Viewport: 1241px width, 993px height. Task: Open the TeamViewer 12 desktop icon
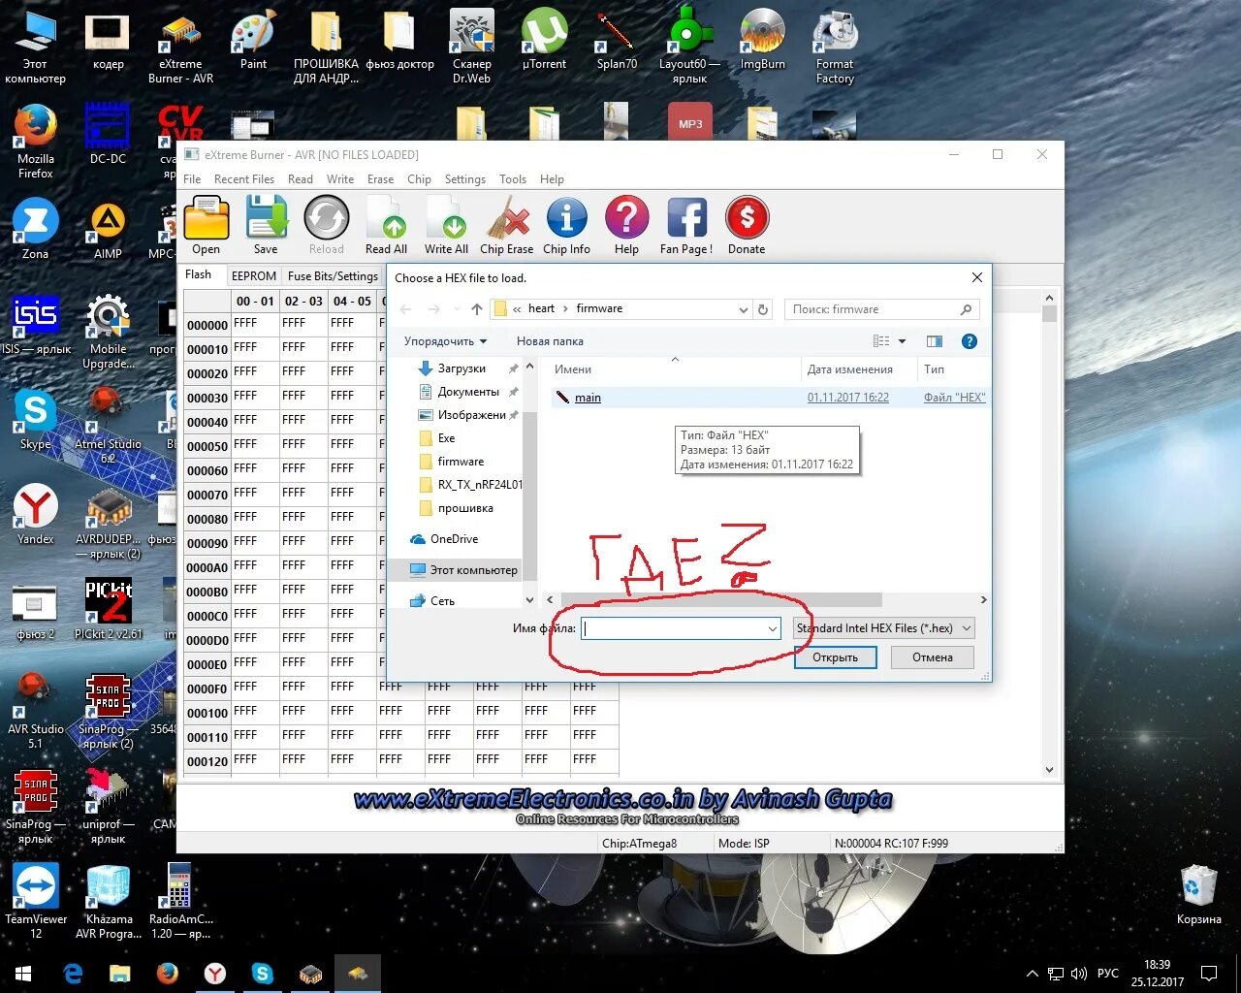36,901
